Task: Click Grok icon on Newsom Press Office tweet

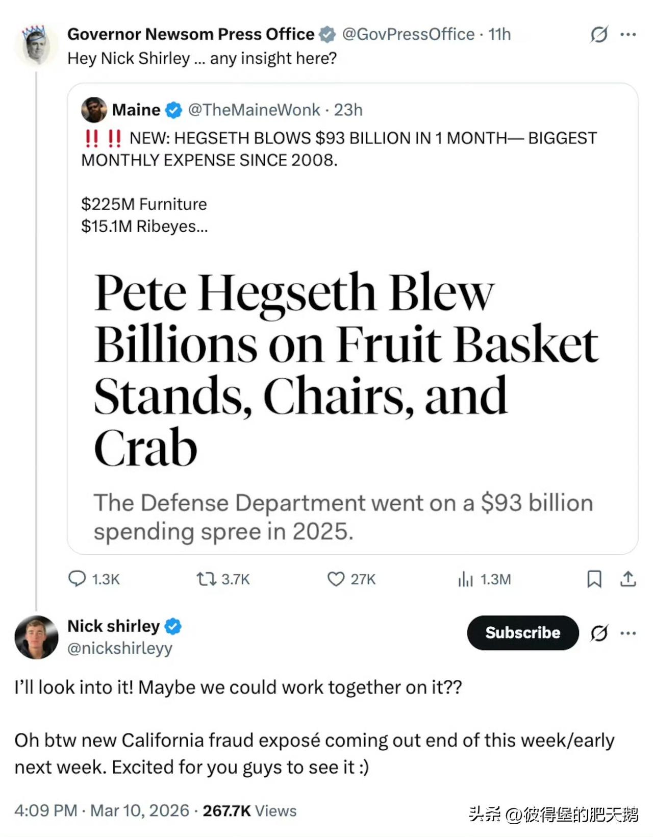Action: click(599, 34)
